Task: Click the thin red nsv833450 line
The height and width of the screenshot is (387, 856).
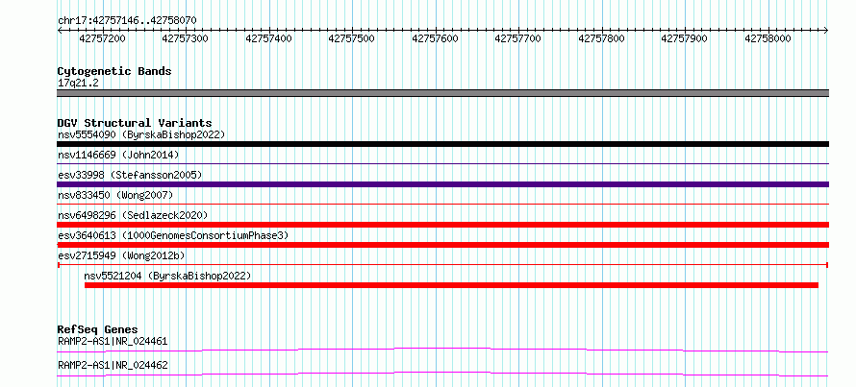Action: point(442,204)
